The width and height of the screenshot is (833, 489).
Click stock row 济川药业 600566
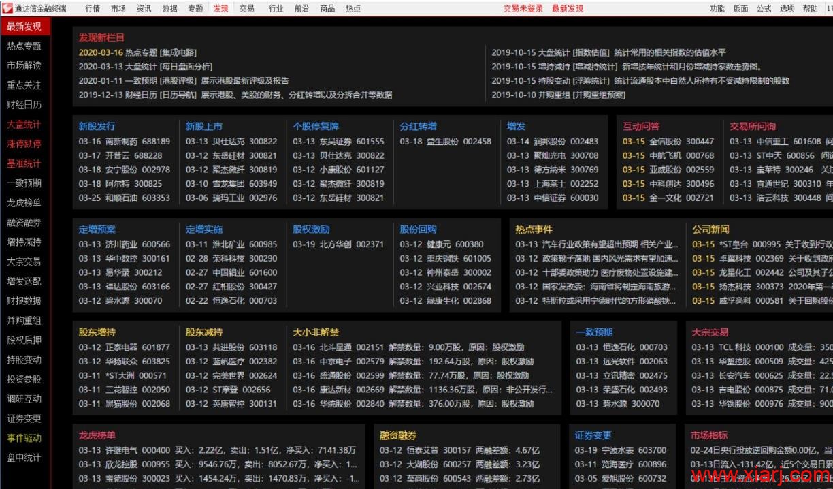pyautogui.click(x=125, y=245)
